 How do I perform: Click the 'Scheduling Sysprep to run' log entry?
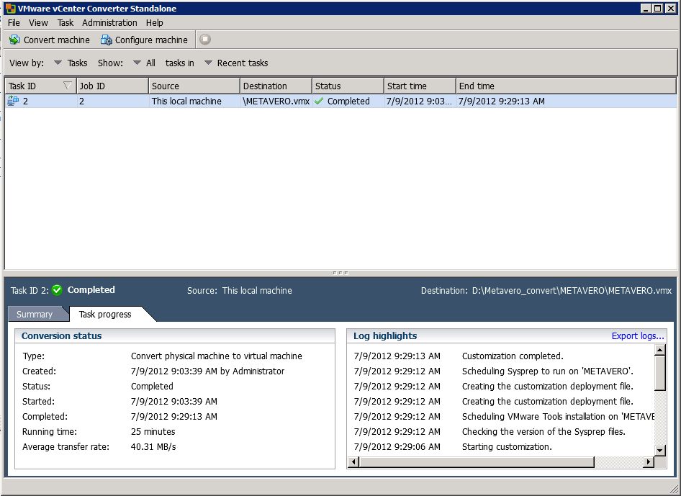click(547, 371)
